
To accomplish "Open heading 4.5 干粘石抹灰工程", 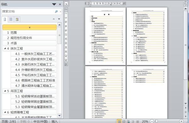I will click(34, 75).
